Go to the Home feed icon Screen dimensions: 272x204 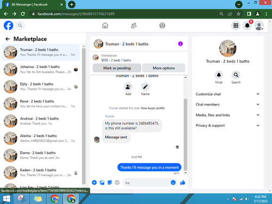coord(105,26)
